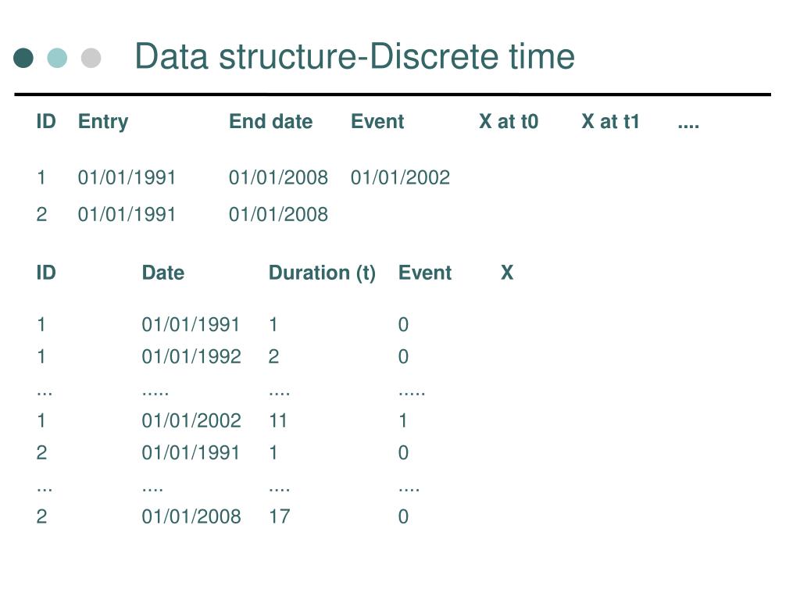Click the Entry column header

(x=103, y=122)
